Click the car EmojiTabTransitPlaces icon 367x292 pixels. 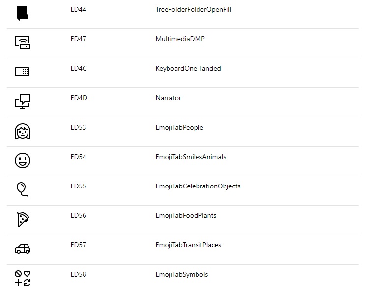tap(23, 249)
